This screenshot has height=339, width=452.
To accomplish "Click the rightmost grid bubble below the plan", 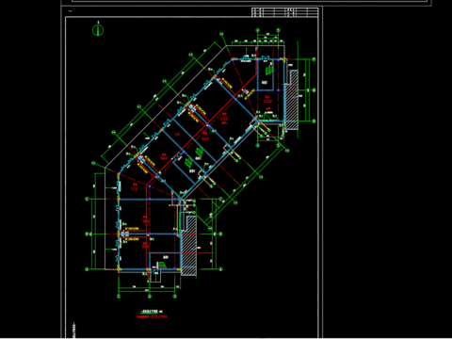I will click(175, 296).
